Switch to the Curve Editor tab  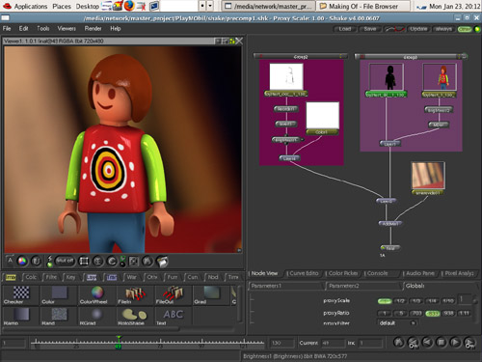pos(304,273)
